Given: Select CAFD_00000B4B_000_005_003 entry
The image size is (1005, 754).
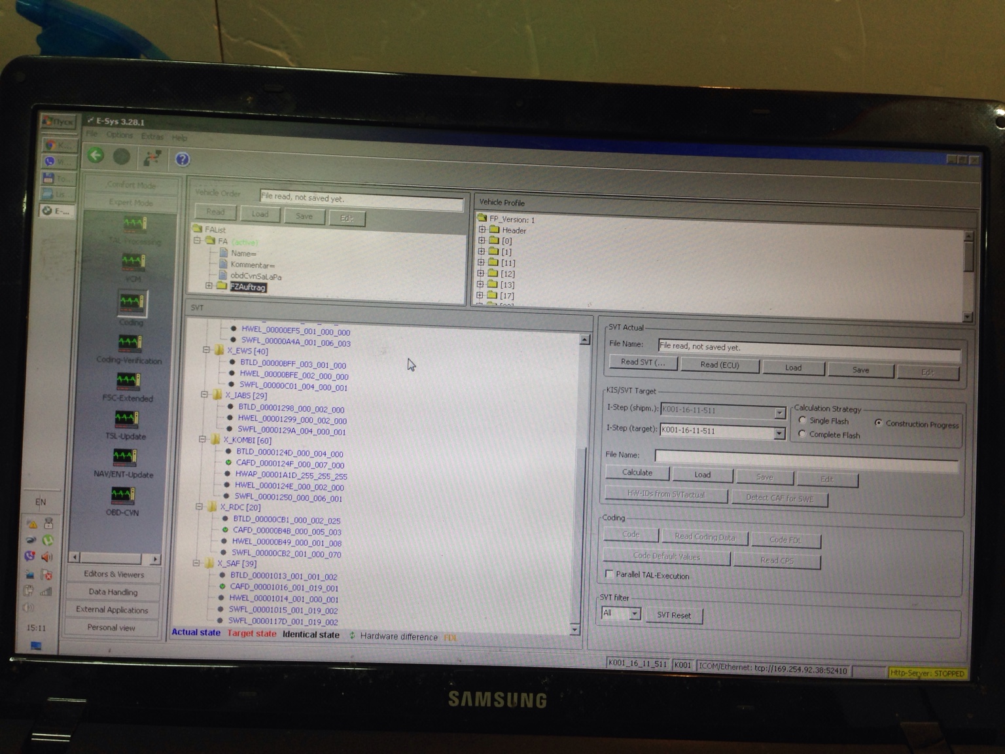Looking at the screenshot, I should click(x=287, y=531).
